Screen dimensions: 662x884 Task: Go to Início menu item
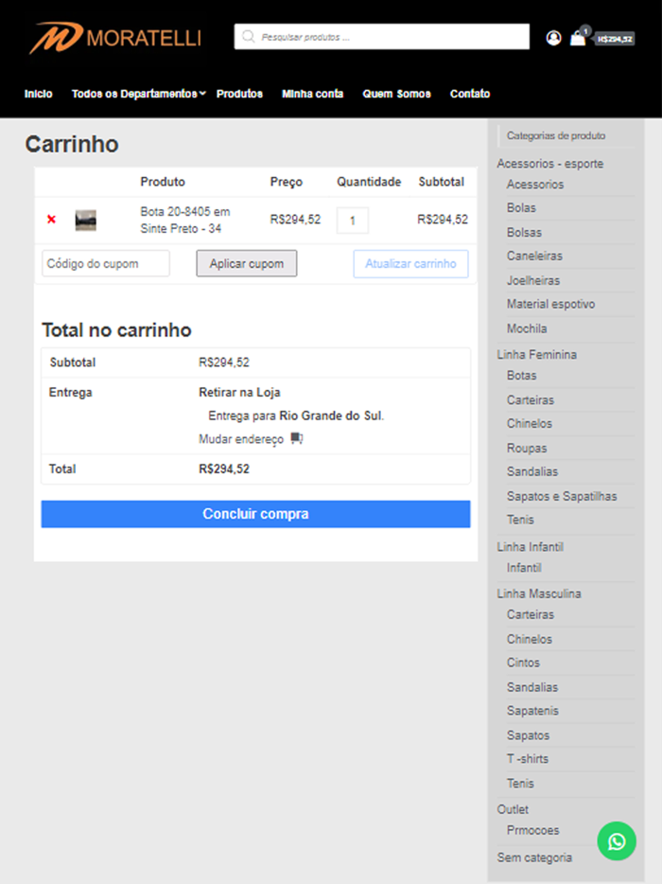pyautogui.click(x=39, y=94)
